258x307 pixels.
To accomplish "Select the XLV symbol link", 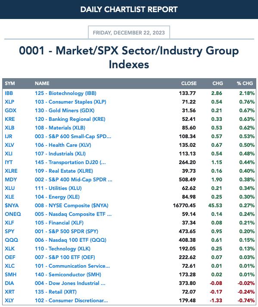I will [9, 145].
